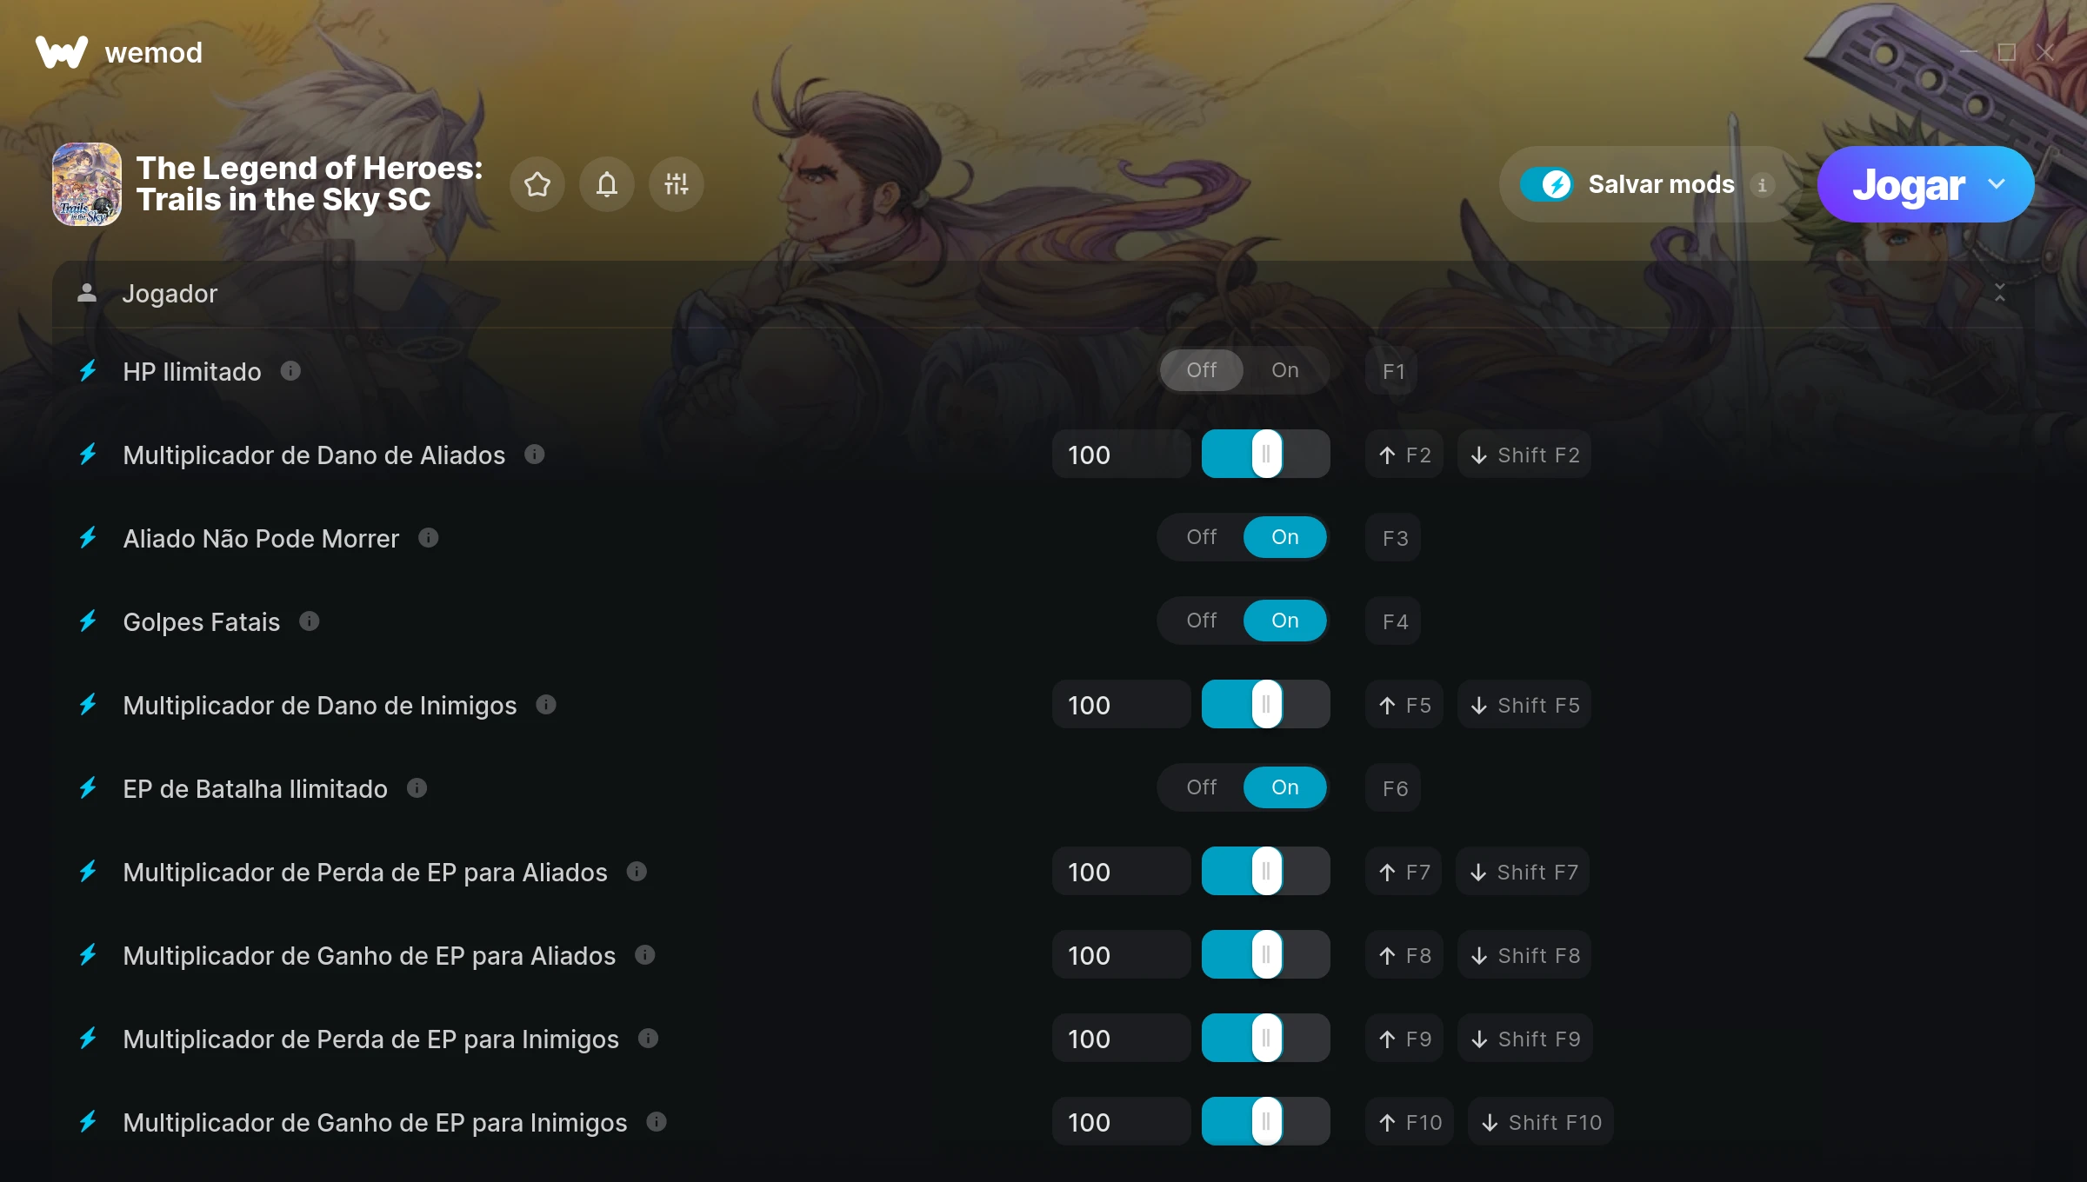
Task: Show info for HP Ilimitado
Action: point(290,371)
